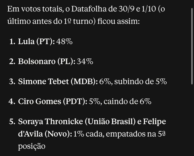Click the '30/9 e 1/10' date text
Viewport: 194px width, 156px height.
[137, 9]
